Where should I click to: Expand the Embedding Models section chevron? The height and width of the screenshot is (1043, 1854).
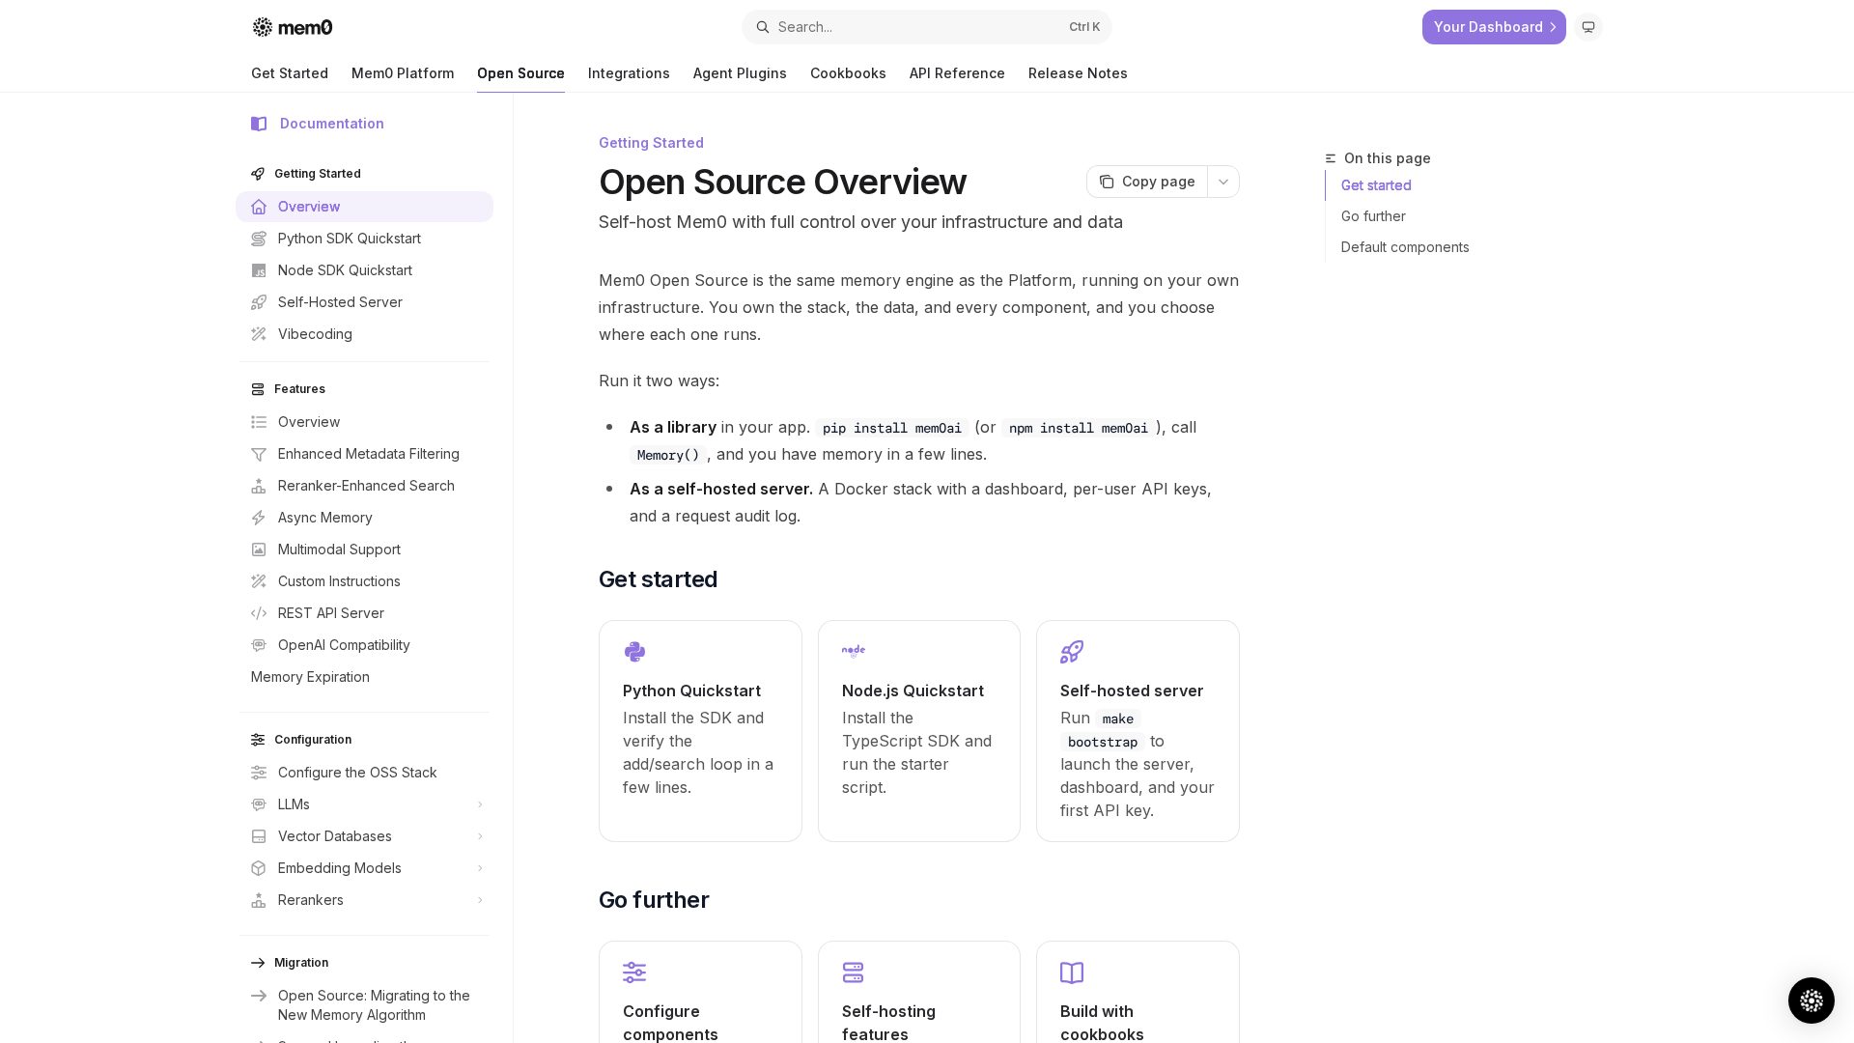480,868
